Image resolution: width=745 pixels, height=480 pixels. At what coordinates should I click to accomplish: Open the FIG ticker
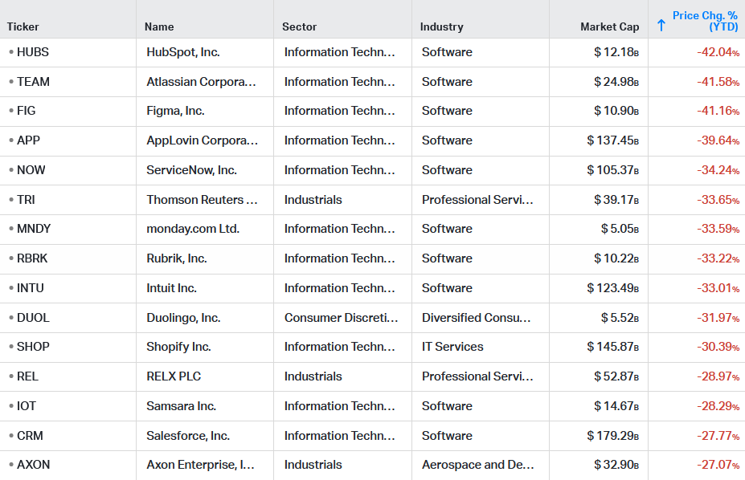click(x=27, y=111)
